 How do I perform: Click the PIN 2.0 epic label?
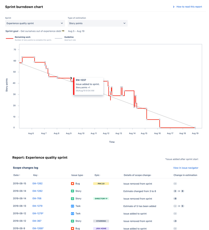pyautogui.click(x=101, y=184)
